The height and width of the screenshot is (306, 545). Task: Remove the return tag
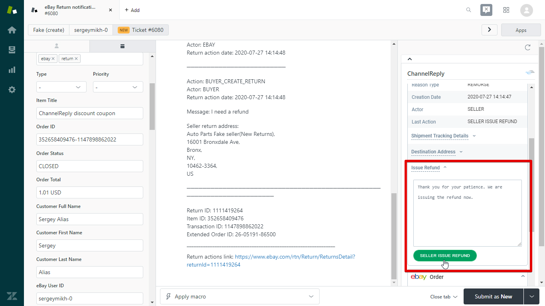pyautogui.click(x=76, y=59)
